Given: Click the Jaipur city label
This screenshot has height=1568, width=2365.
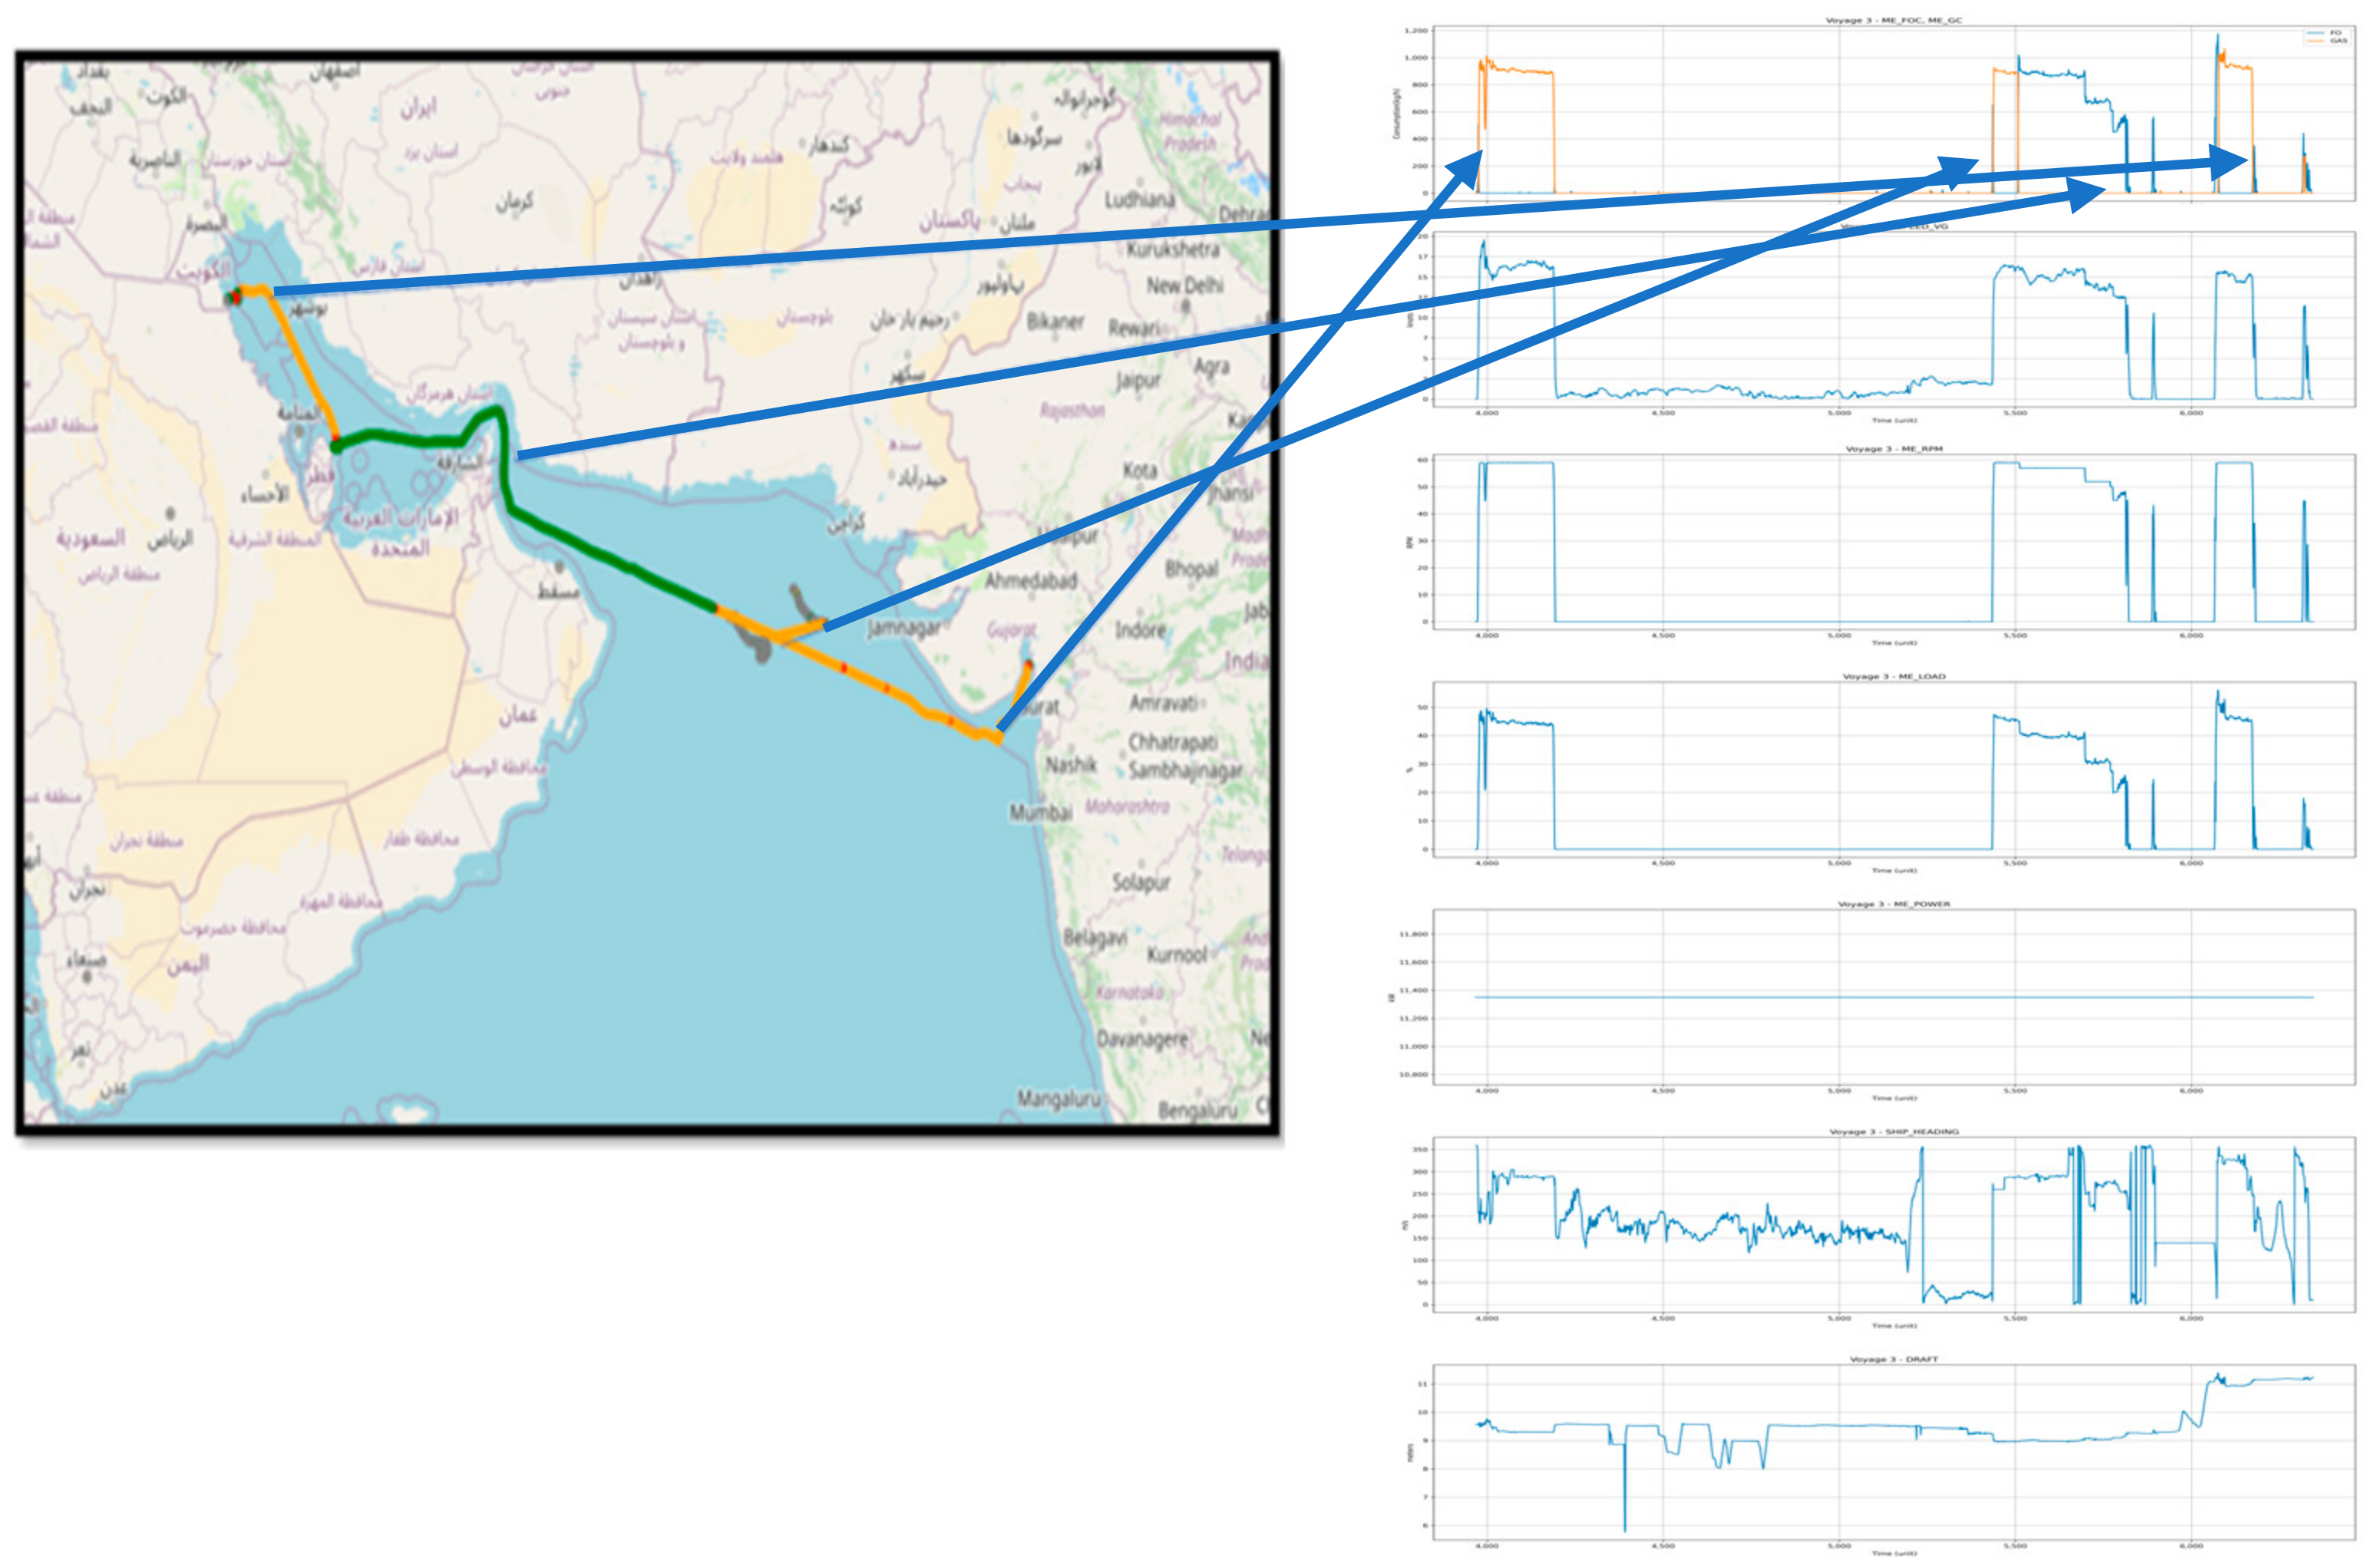Looking at the screenshot, I should pos(1139,380).
